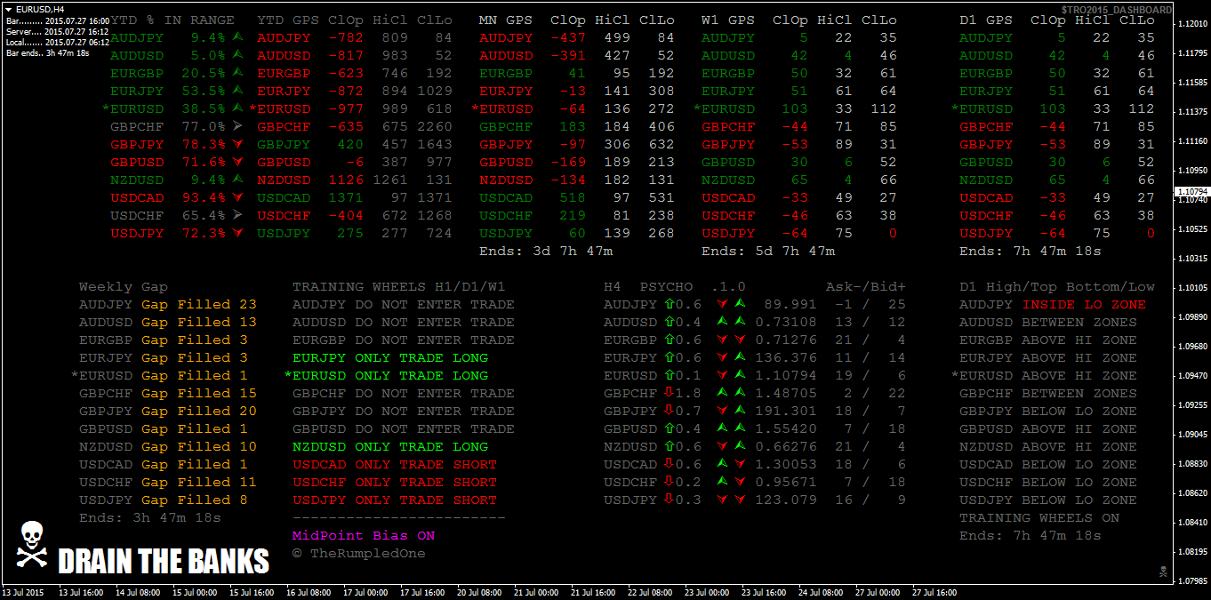Click GBPJPY BELOW LO ZONE text
1211x600 pixels.
(x=1048, y=412)
